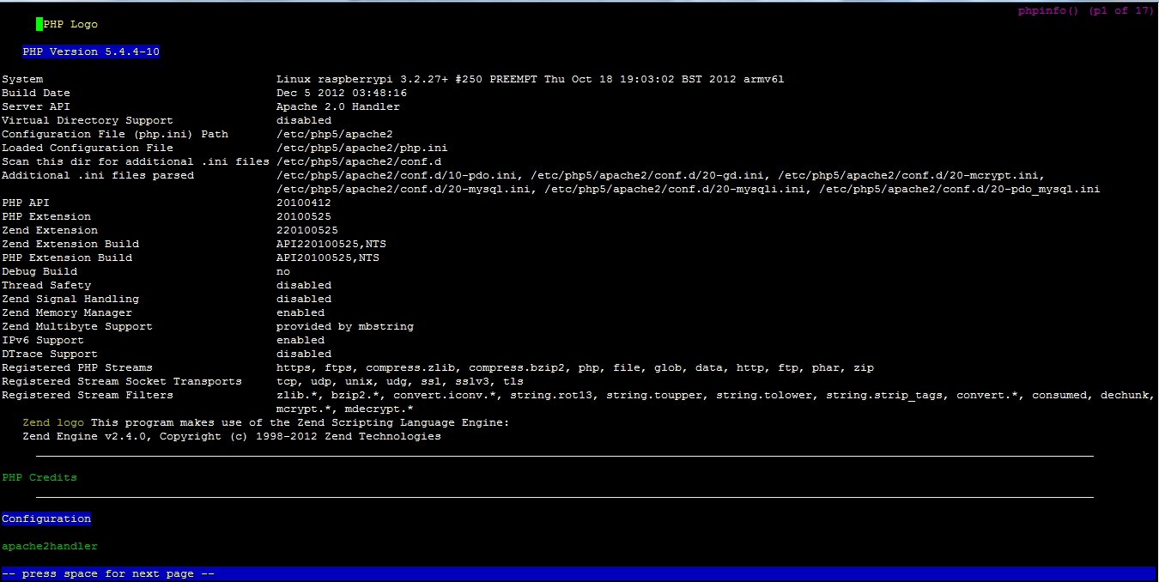The image size is (1159, 582).
Task: Select the mcrypt.*, mdecrypt.* filters line
Action: (345, 409)
